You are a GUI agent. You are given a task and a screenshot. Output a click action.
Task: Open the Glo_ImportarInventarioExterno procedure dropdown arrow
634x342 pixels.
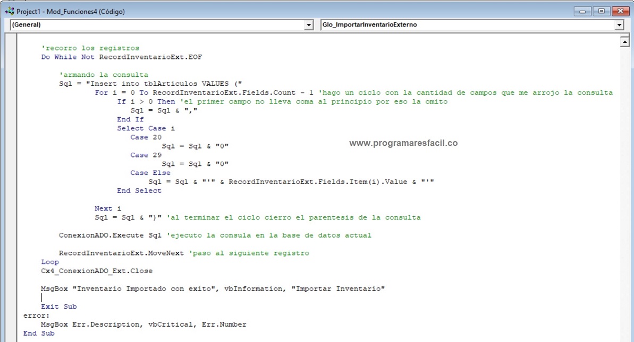(619, 25)
